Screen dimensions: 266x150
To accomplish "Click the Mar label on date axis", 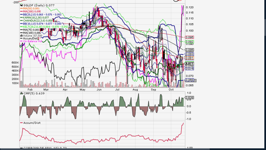I will point(46,90).
